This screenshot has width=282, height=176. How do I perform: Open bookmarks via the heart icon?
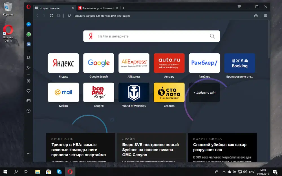tap(28, 91)
